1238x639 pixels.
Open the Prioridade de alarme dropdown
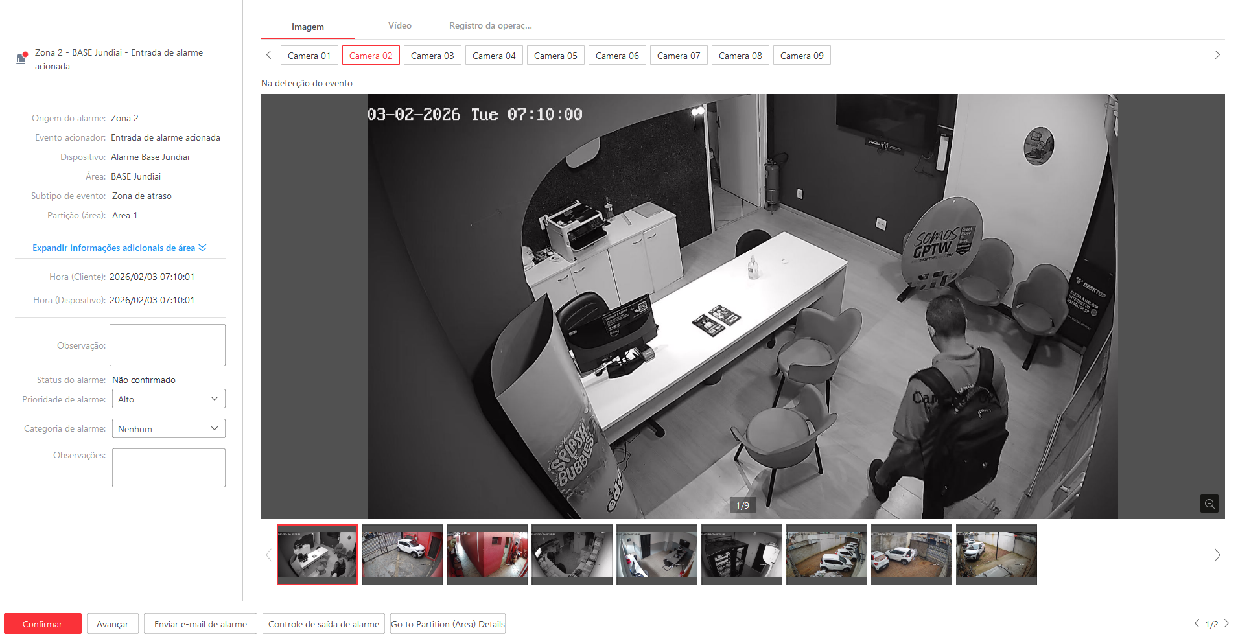pyautogui.click(x=169, y=399)
